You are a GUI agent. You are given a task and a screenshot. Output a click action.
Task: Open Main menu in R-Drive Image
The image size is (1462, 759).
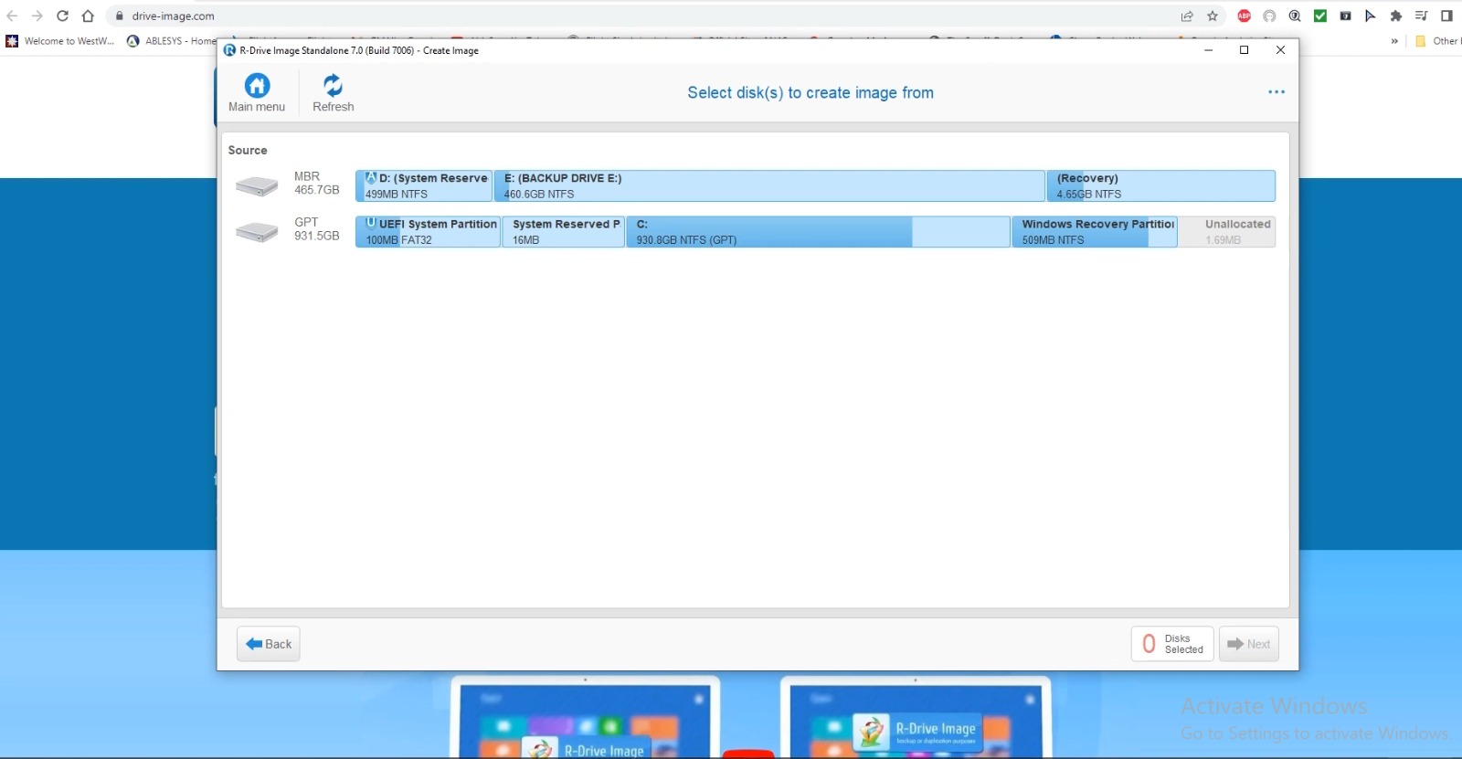tap(257, 93)
